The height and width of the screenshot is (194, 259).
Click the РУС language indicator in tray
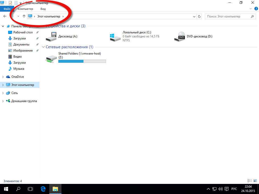234,189
